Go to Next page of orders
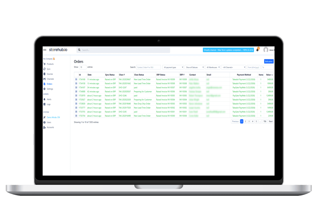 click(x=271, y=121)
